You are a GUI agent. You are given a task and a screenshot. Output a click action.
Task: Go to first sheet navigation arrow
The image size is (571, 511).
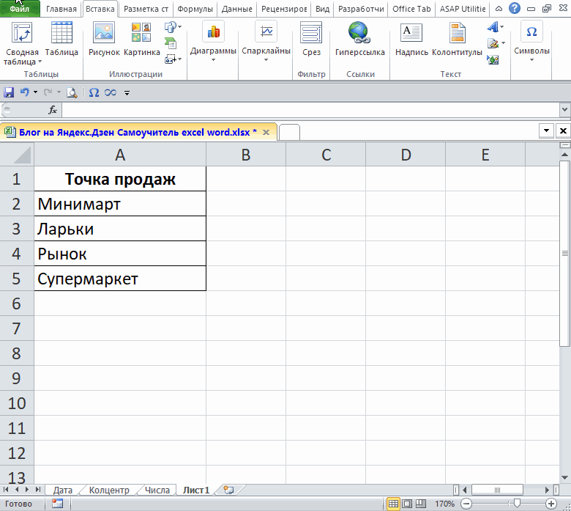pos(6,490)
